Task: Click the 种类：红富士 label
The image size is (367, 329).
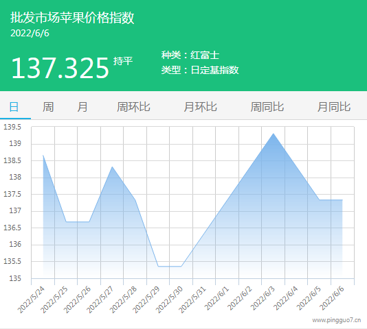Action: [x=190, y=56]
